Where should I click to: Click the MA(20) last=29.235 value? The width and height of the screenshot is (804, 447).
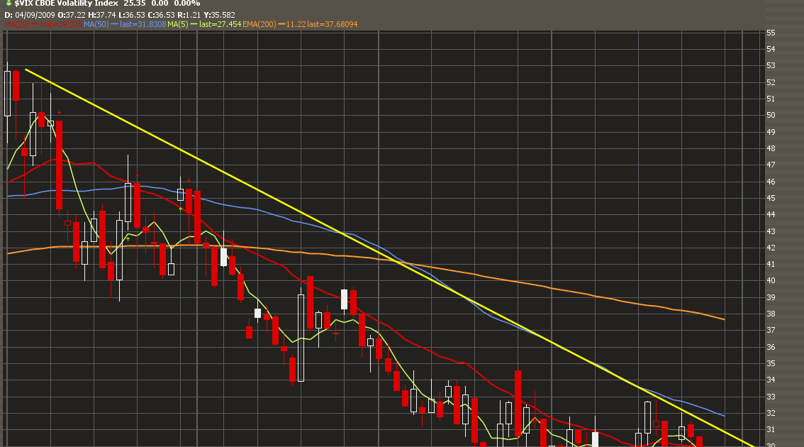[62, 24]
